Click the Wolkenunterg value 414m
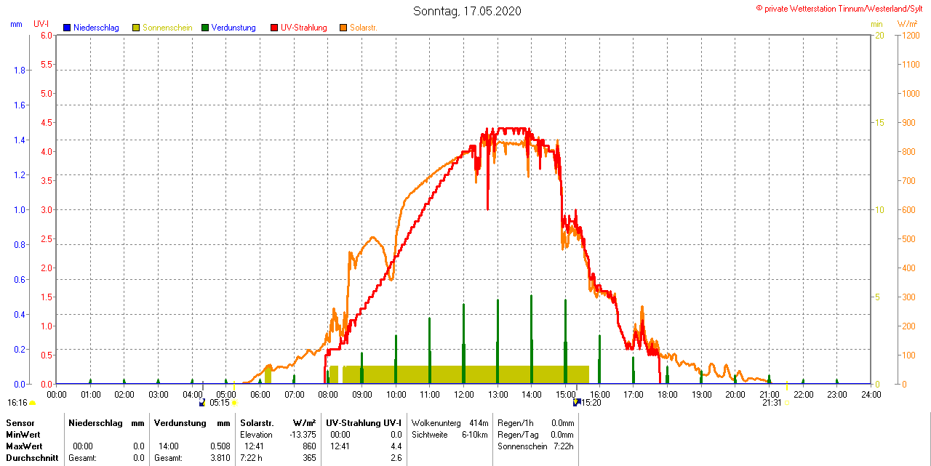Viewport: 931px width, 466px height. (x=478, y=422)
